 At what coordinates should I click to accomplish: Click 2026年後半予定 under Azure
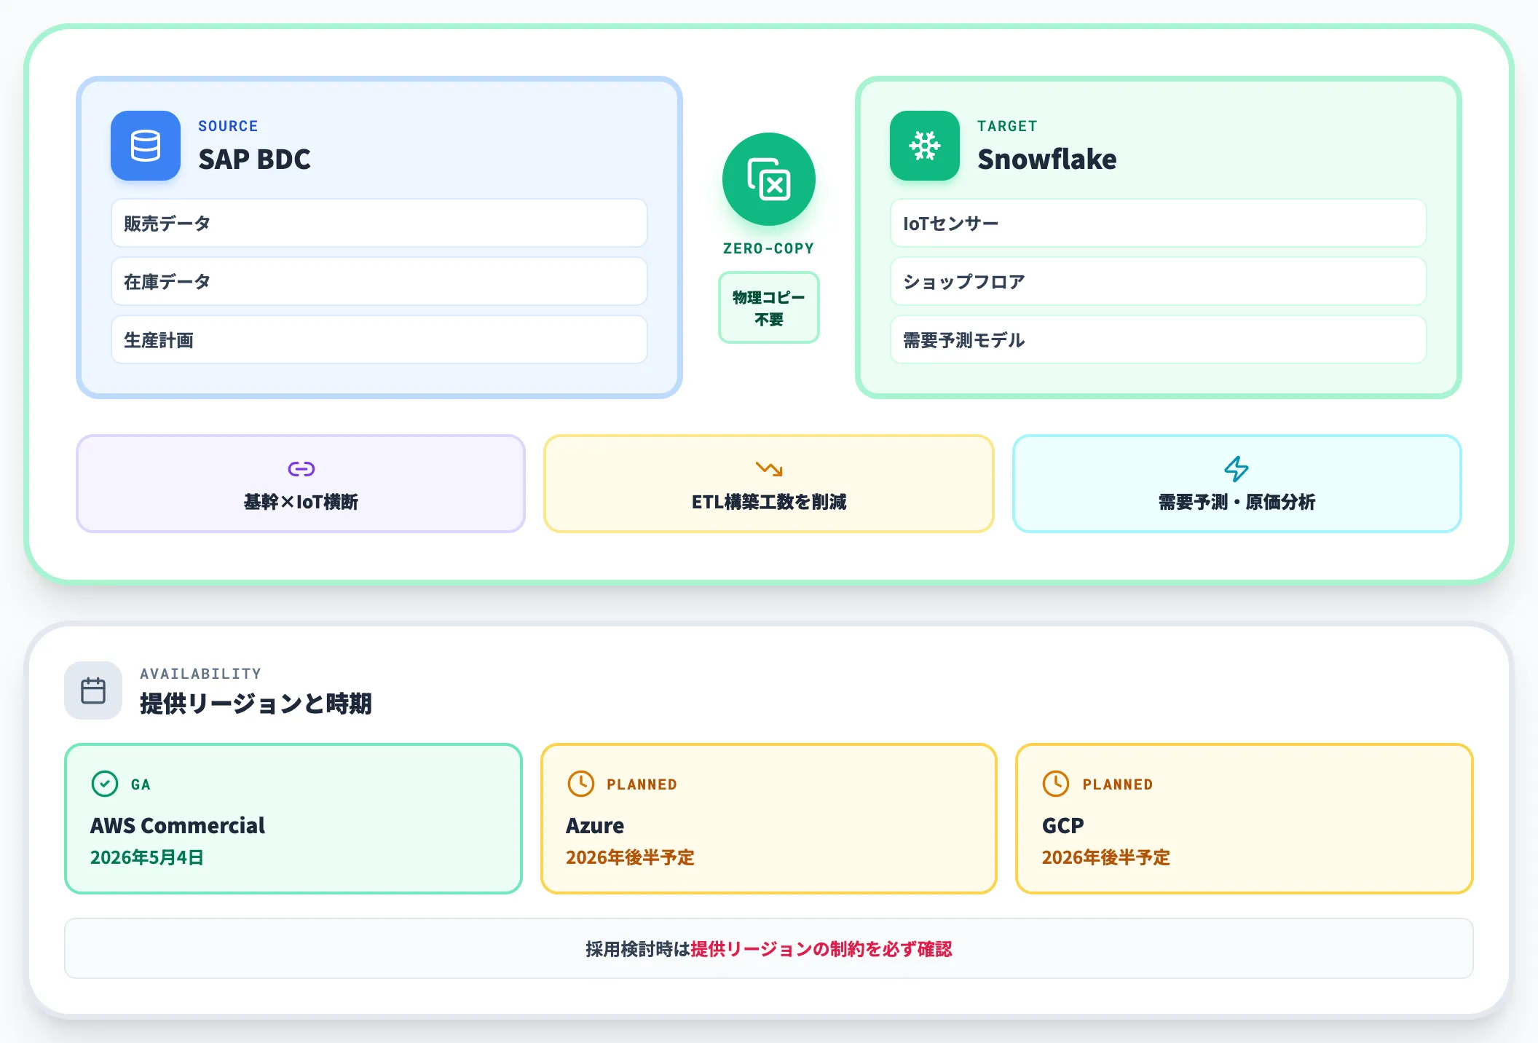[x=630, y=857]
